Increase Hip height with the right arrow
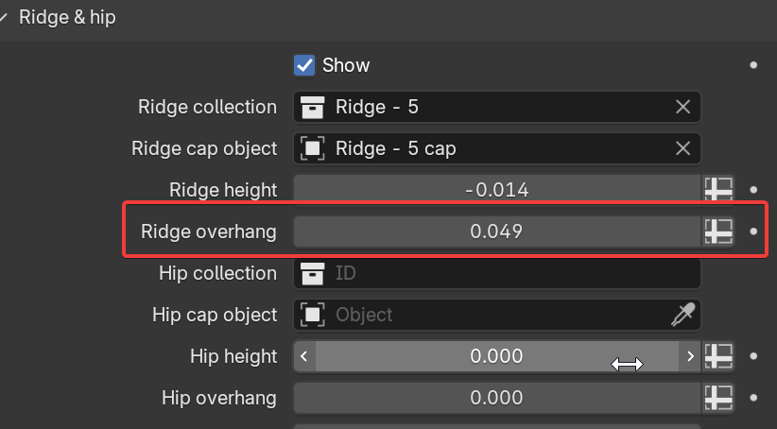 [x=690, y=356]
